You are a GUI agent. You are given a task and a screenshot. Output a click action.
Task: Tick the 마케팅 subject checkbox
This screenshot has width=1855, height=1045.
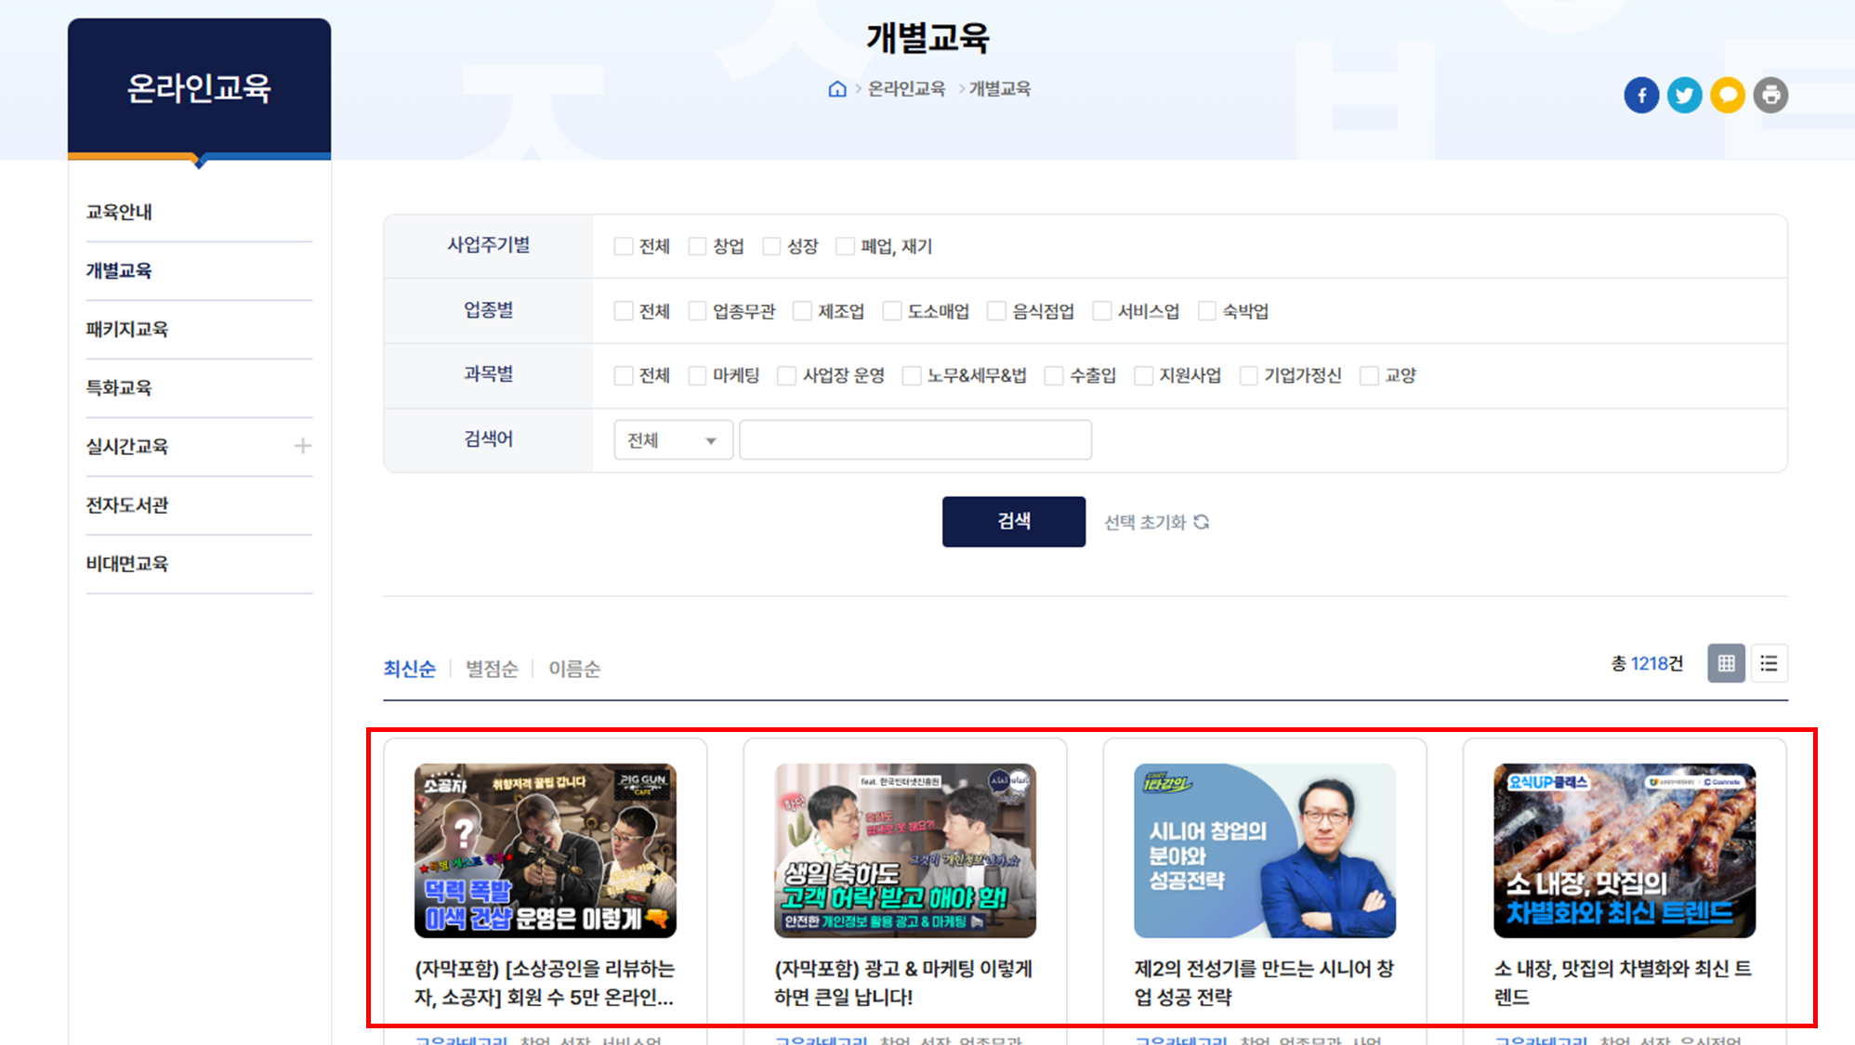(x=697, y=375)
